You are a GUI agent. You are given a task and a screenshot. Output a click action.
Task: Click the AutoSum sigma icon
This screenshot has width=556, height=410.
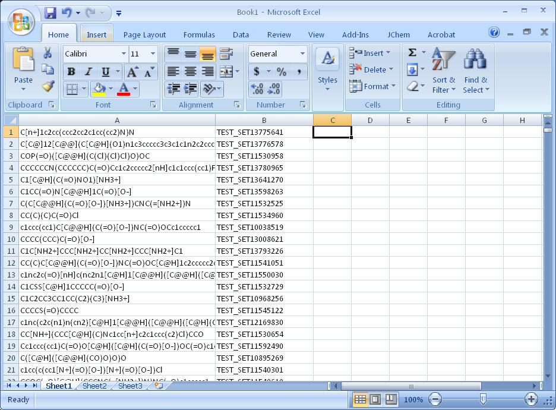click(x=412, y=53)
